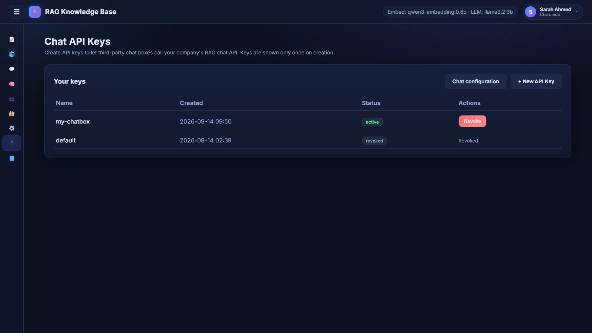Open the padlock permissions sidebar icon
This screenshot has height=333, width=592.
click(12, 114)
